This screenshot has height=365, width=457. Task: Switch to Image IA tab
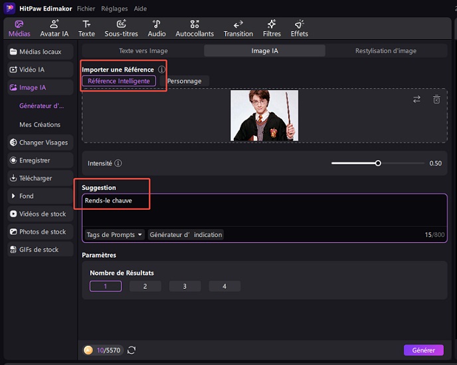tap(264, 50)
